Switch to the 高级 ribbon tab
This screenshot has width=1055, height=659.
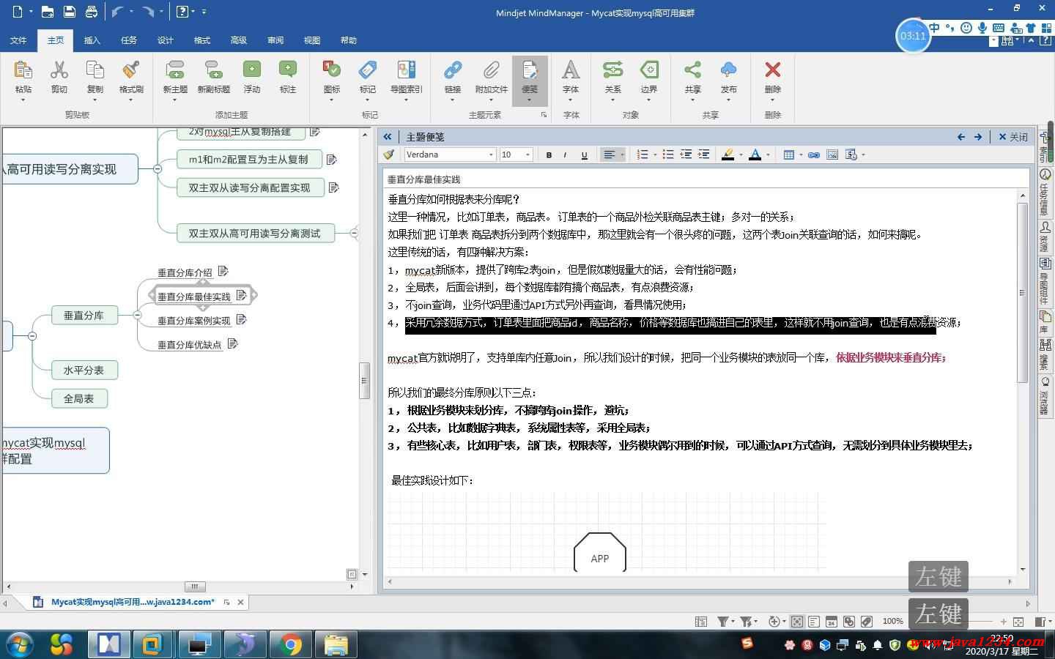(x=239, y=40)
